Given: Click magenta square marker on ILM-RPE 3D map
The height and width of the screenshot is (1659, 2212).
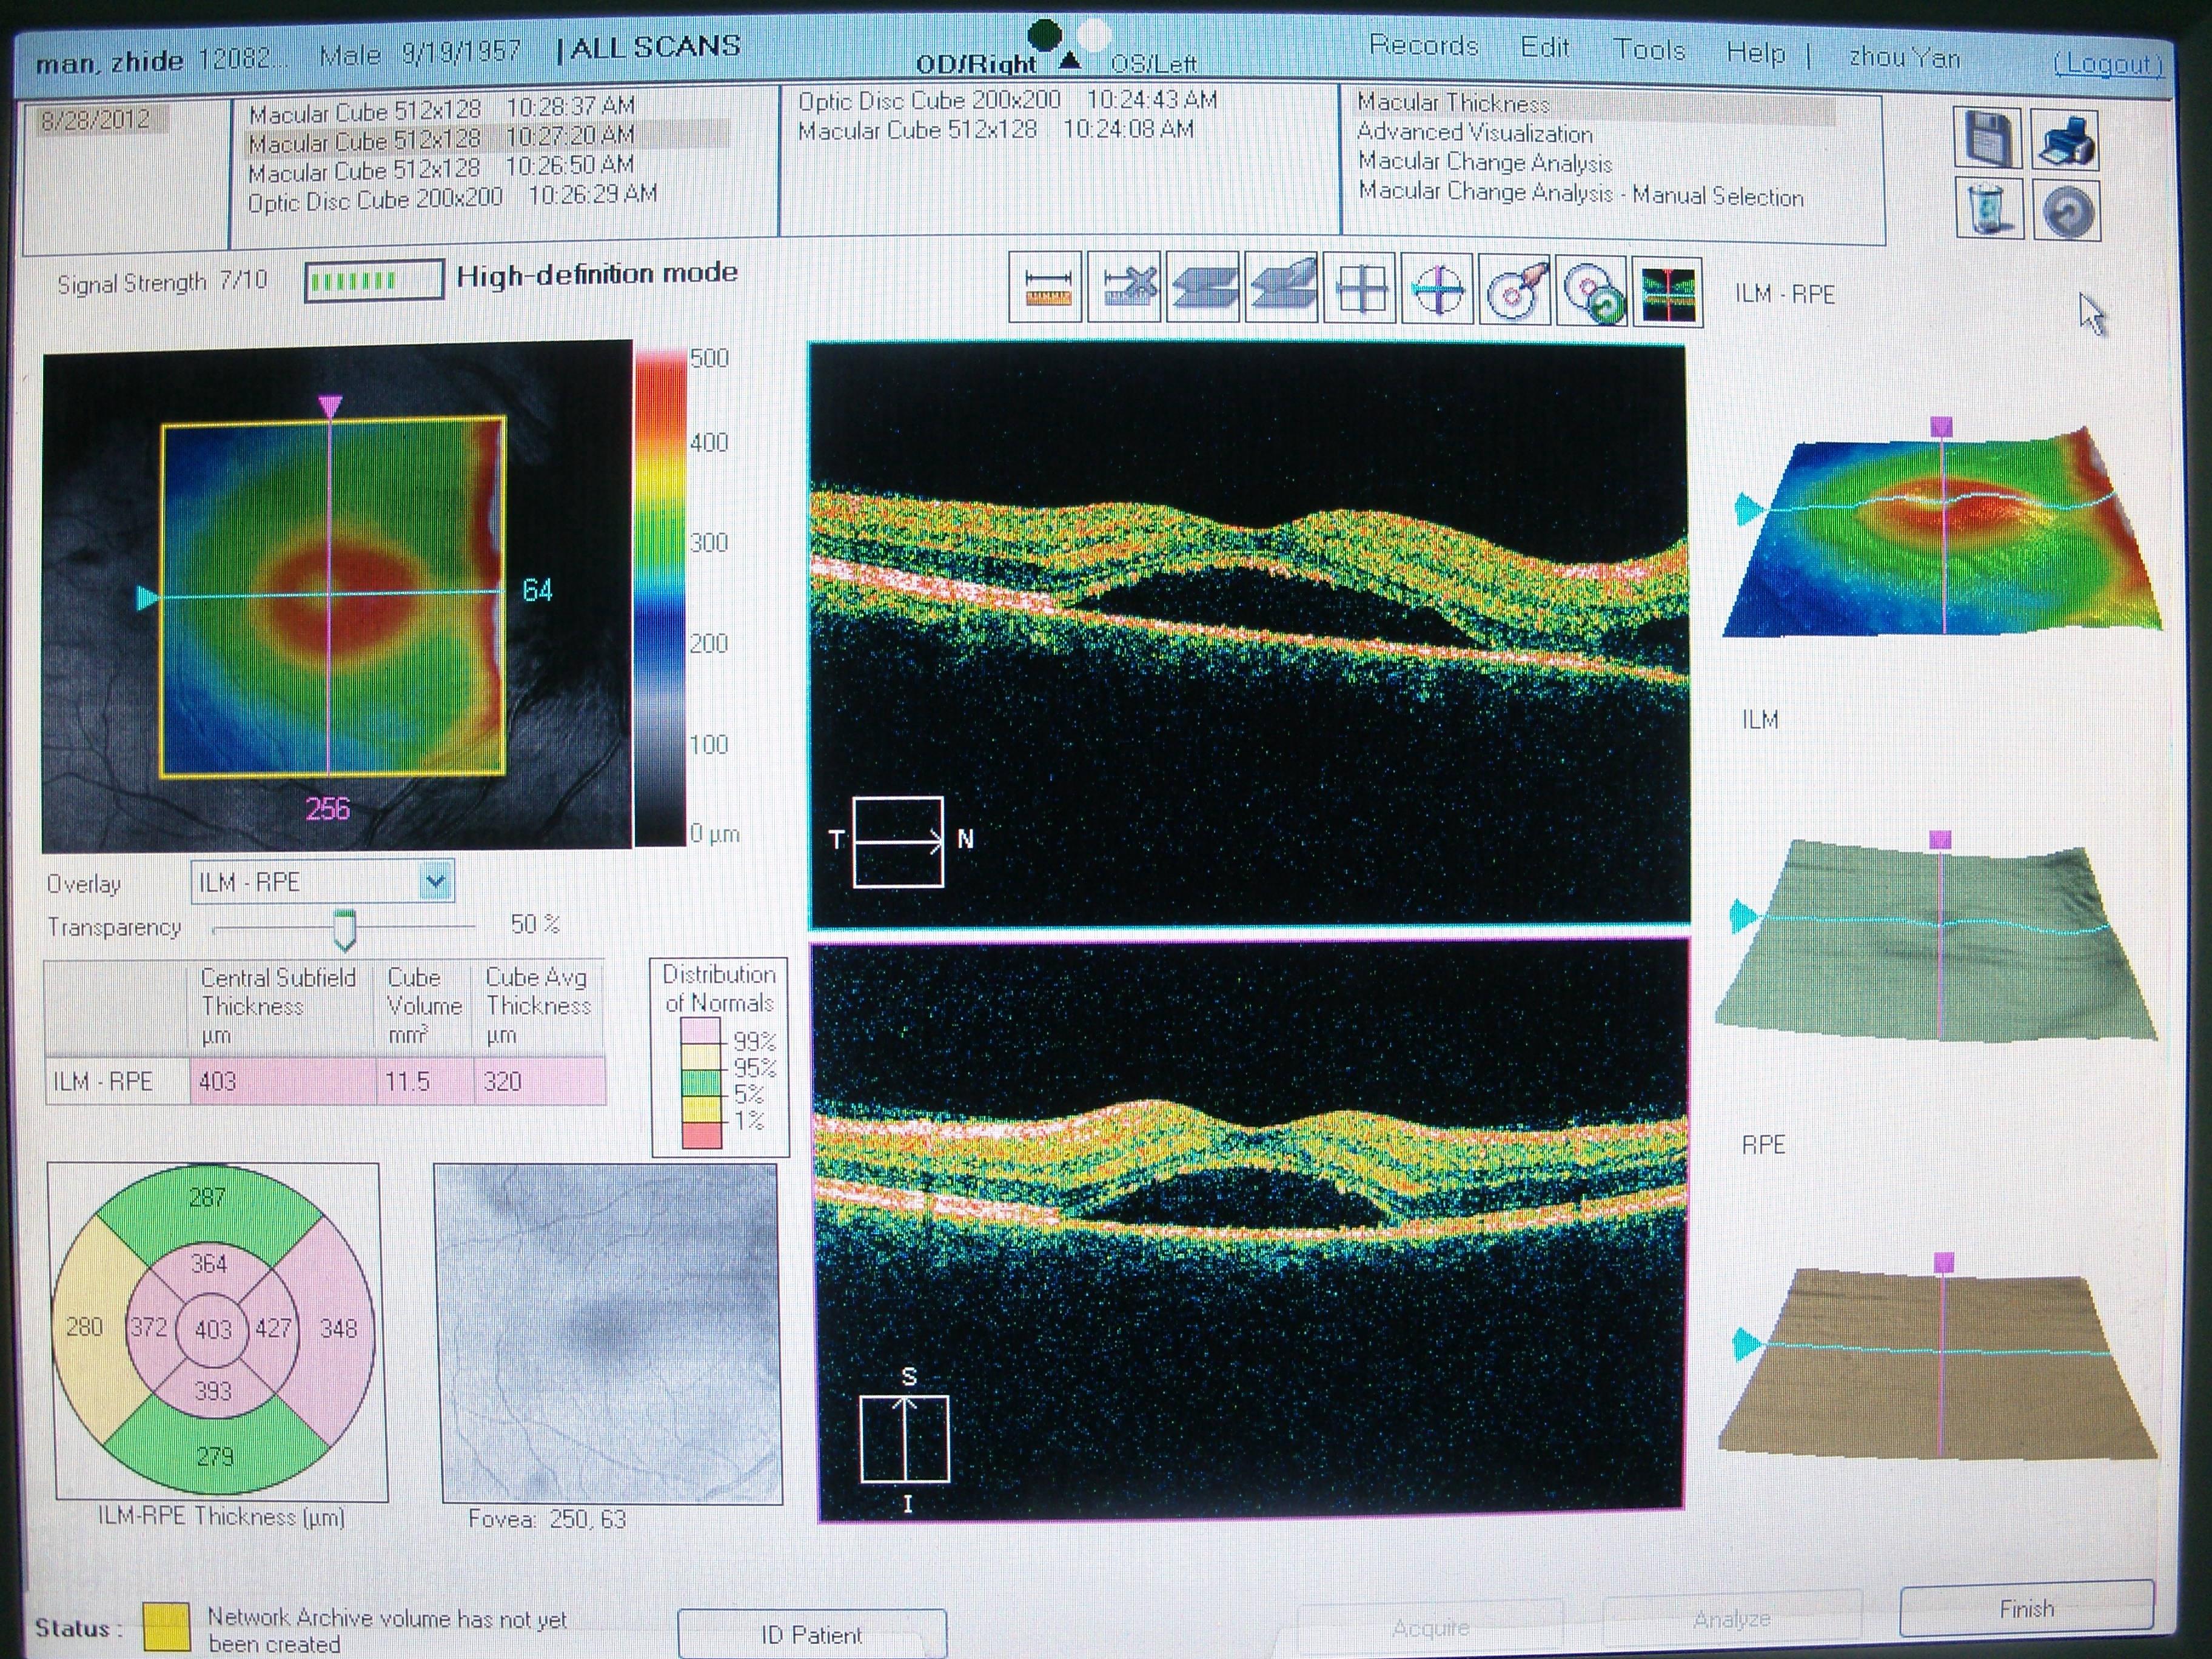Looking at the screenshot, I should point(1941,427).
